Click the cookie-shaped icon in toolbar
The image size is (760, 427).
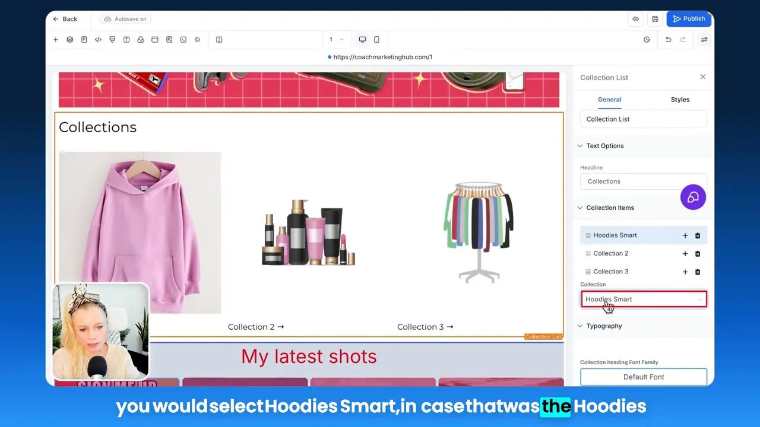198,40
